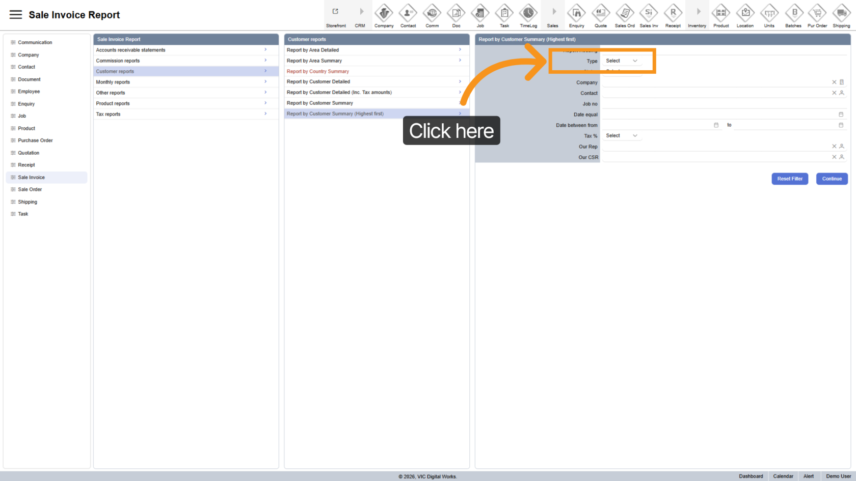Open the Pur Order cart icon
The height and width of the screenshot is (481, 856).
pos(817,13)
